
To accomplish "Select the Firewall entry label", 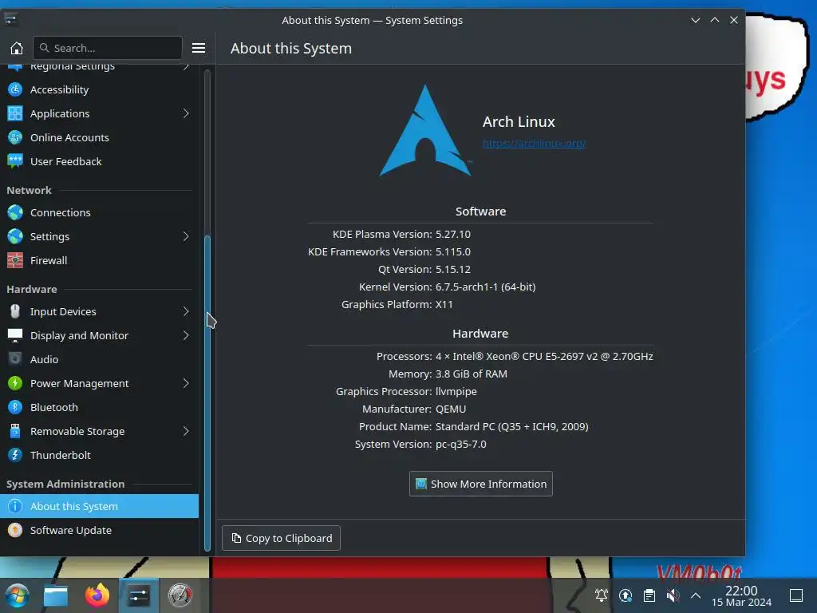I will tap(49, 261).
